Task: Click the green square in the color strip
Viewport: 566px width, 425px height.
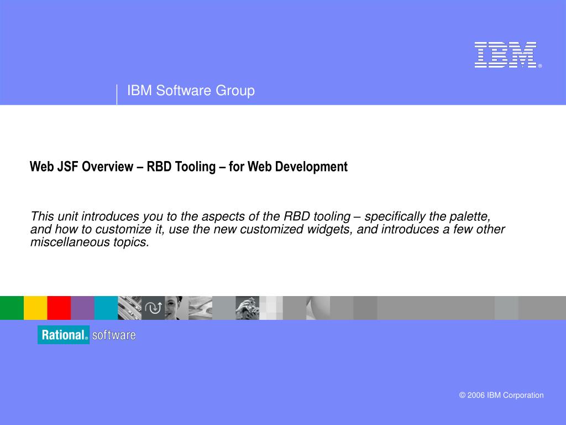Action: (12, 308)
